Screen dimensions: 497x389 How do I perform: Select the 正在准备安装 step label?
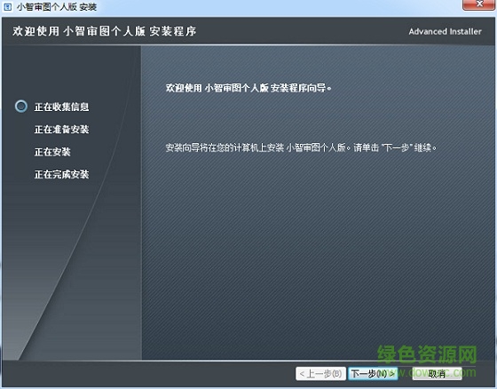point(61,129)
